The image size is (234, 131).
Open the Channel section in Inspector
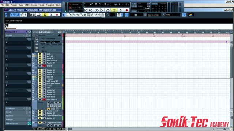(x=18, y=116)
